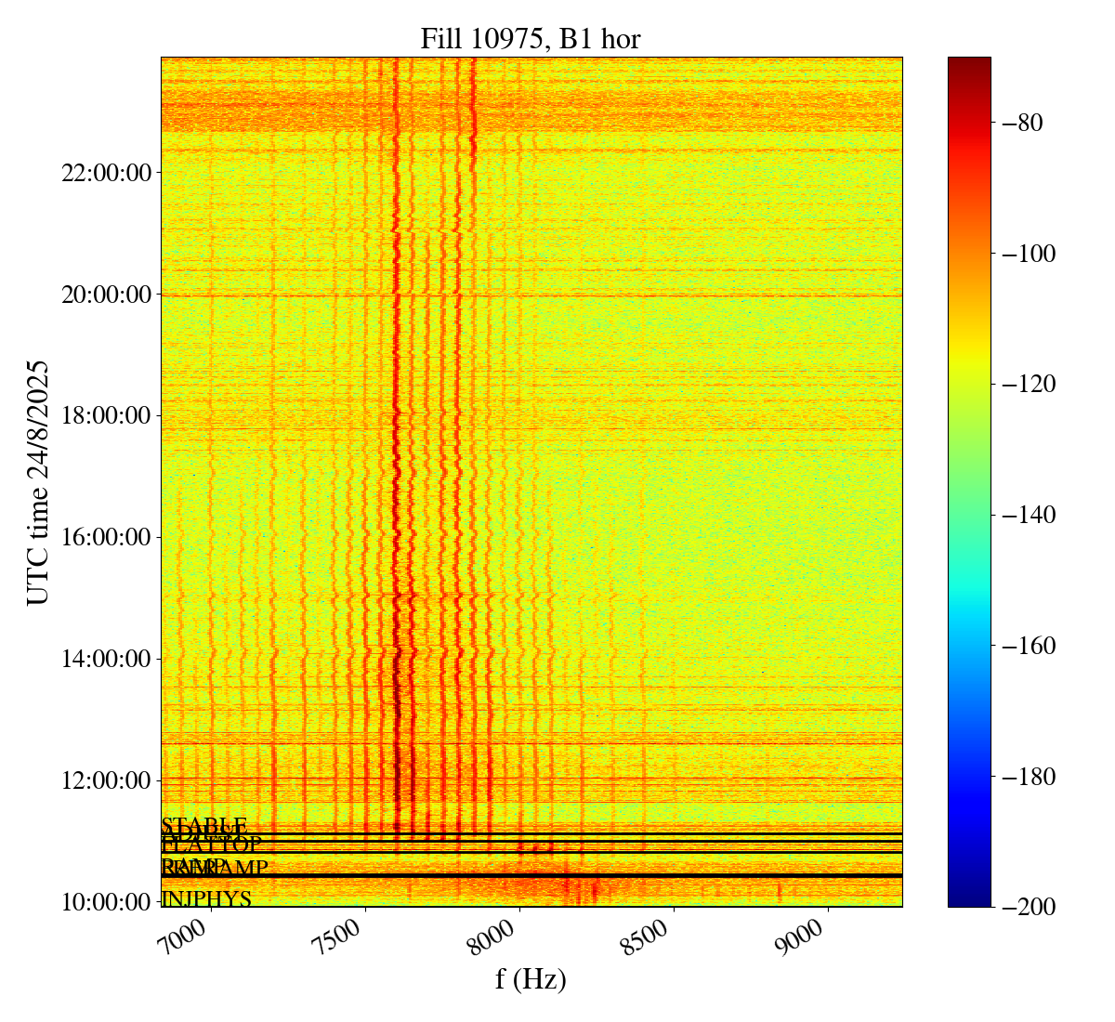Click the 12:00:00 time tick label
The width and height of the screenshot is (1115, 1022).
tap(105, 780)
